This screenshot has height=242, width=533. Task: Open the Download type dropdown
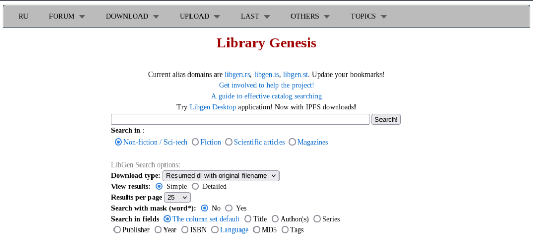click(x=221, y=176)
